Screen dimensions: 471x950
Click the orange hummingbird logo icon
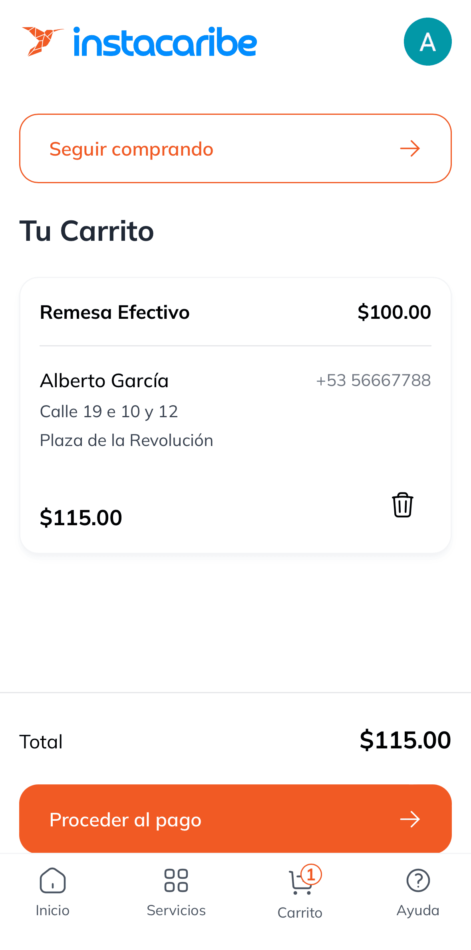[x=42, y=41]
